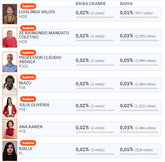Click Suplente badge above Kirlia
165x162 pixels.
[28, 143]
